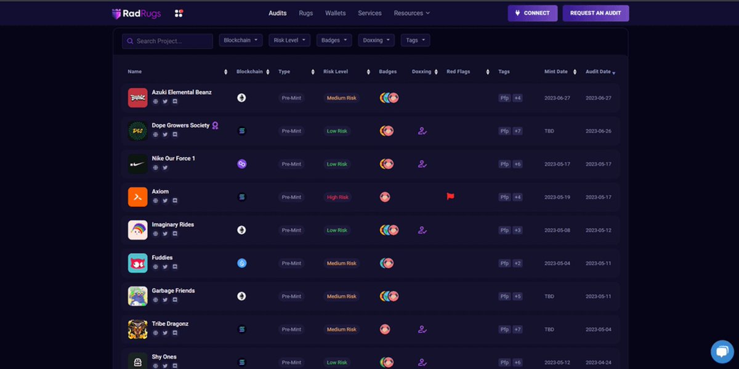The image size is (739, 369).
Task: Open Azuki Elemental Beanz Discord icon
Action: [175, 101]
